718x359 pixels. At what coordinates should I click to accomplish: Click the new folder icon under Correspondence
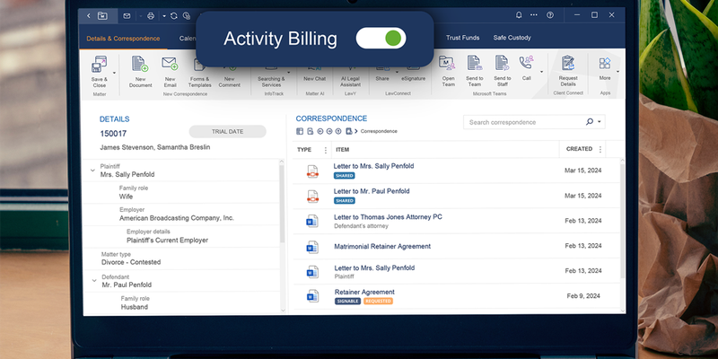tap(310, 131)
